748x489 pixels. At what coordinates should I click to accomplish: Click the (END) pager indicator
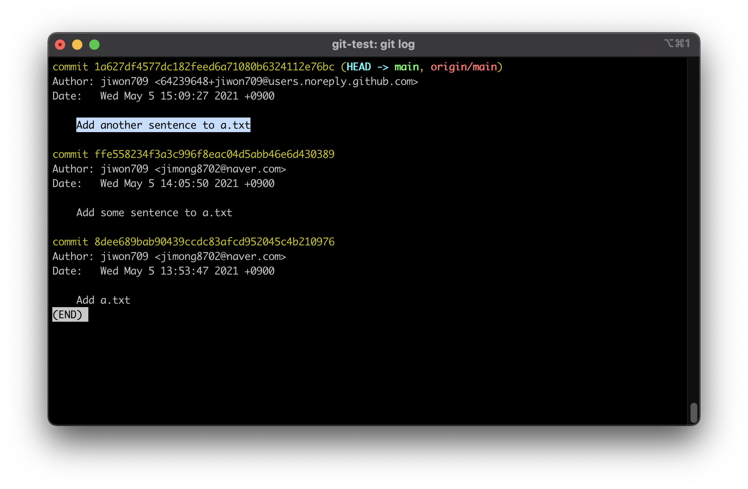70,315
